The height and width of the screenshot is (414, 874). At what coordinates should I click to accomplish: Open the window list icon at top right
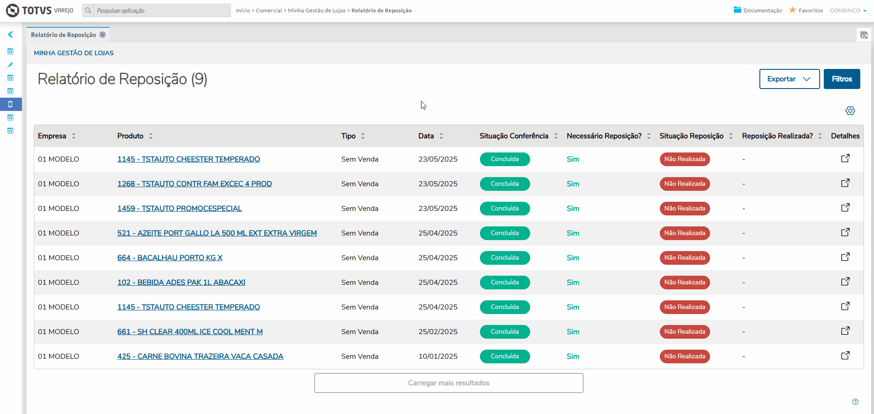[863, 35]
